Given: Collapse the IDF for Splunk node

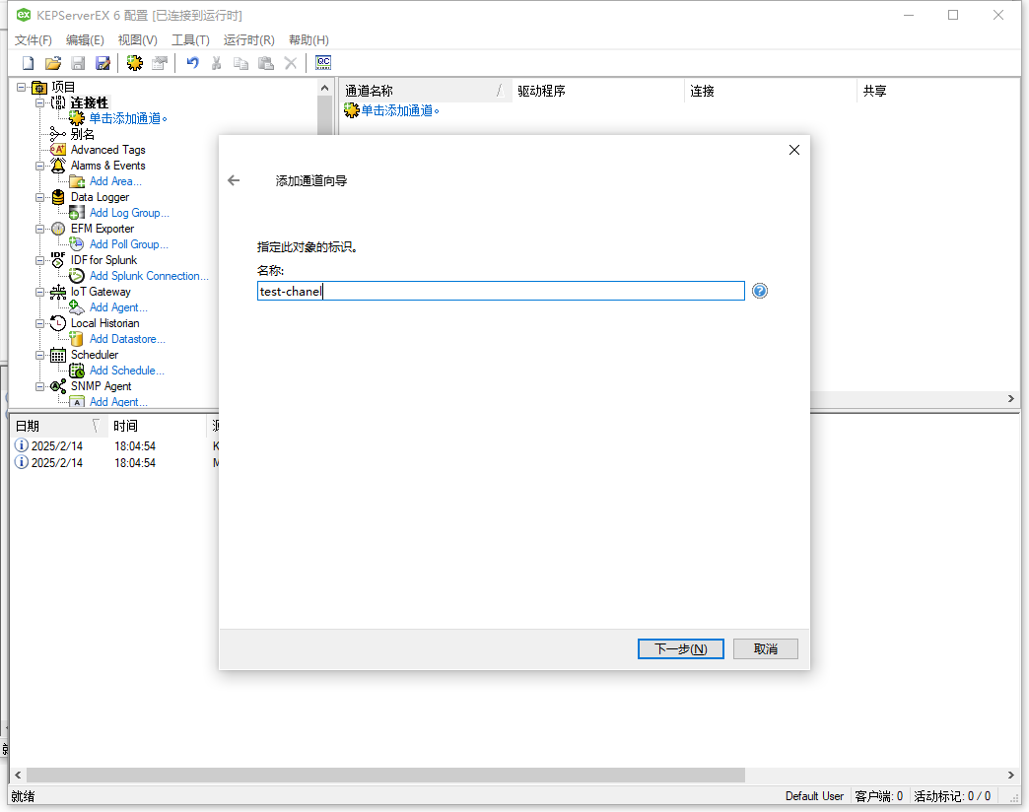Looking at the screenshot, I should click(40, 260).
